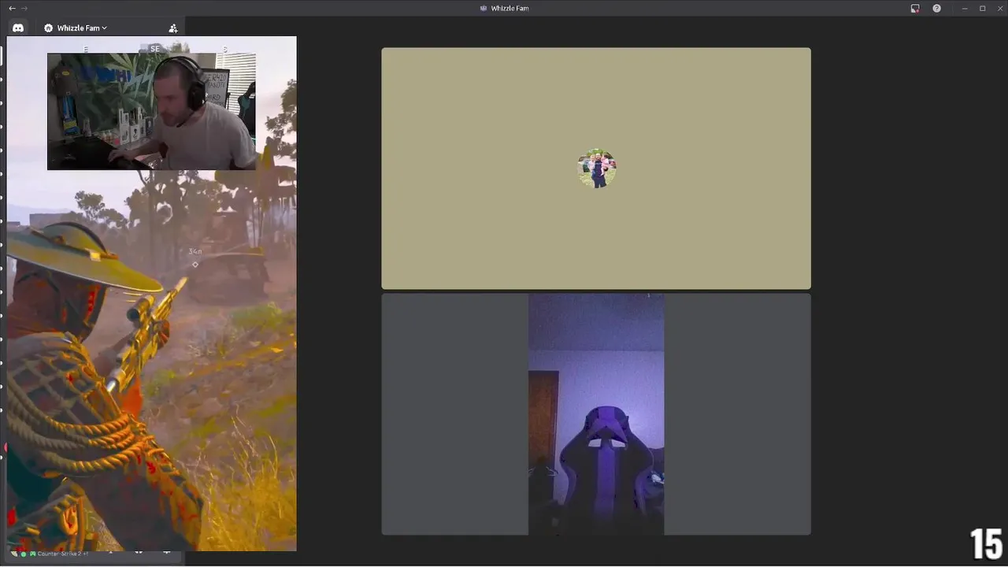Viewport: 1008px width, 567px height.
Task: Click the game stream with streamer overlay
Action: 152,293
